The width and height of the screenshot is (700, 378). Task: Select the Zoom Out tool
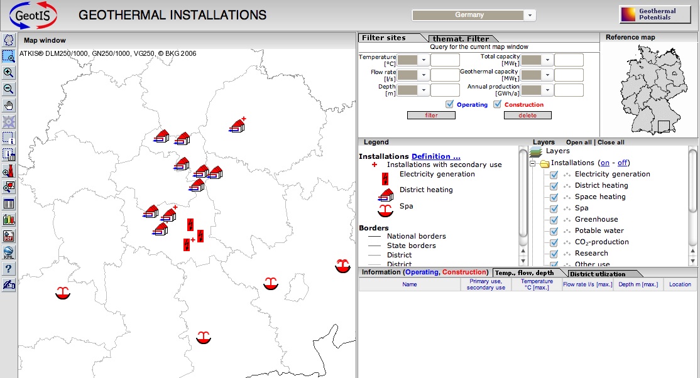pos(8,89)
